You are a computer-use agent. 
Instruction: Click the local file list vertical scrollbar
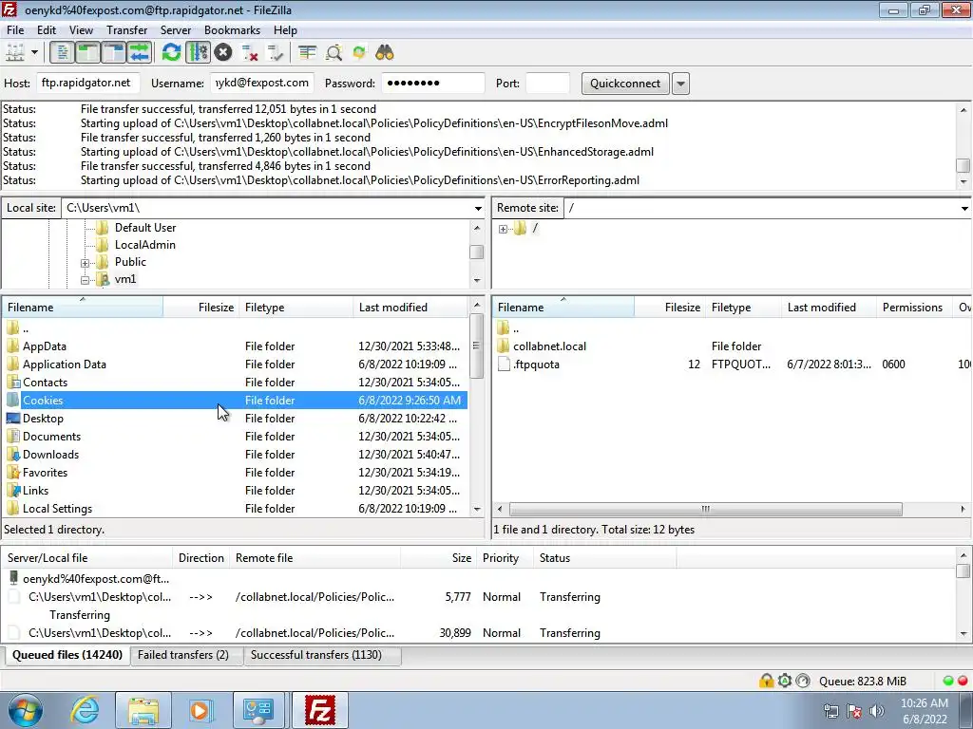coord(477,346)
